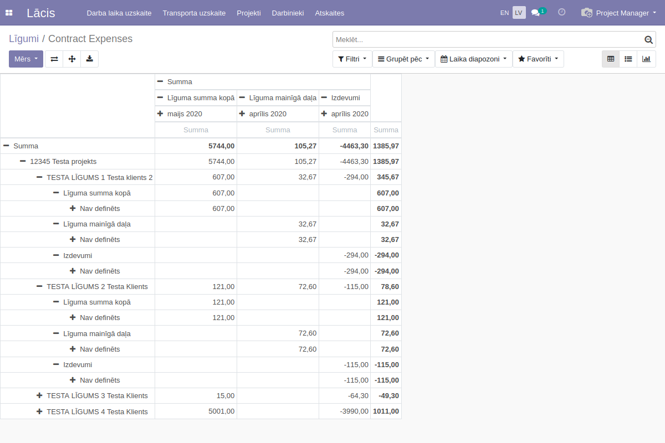This screenshot has height=443, width=665.
Task: Switch to list view
Action: tap(628, 59)
